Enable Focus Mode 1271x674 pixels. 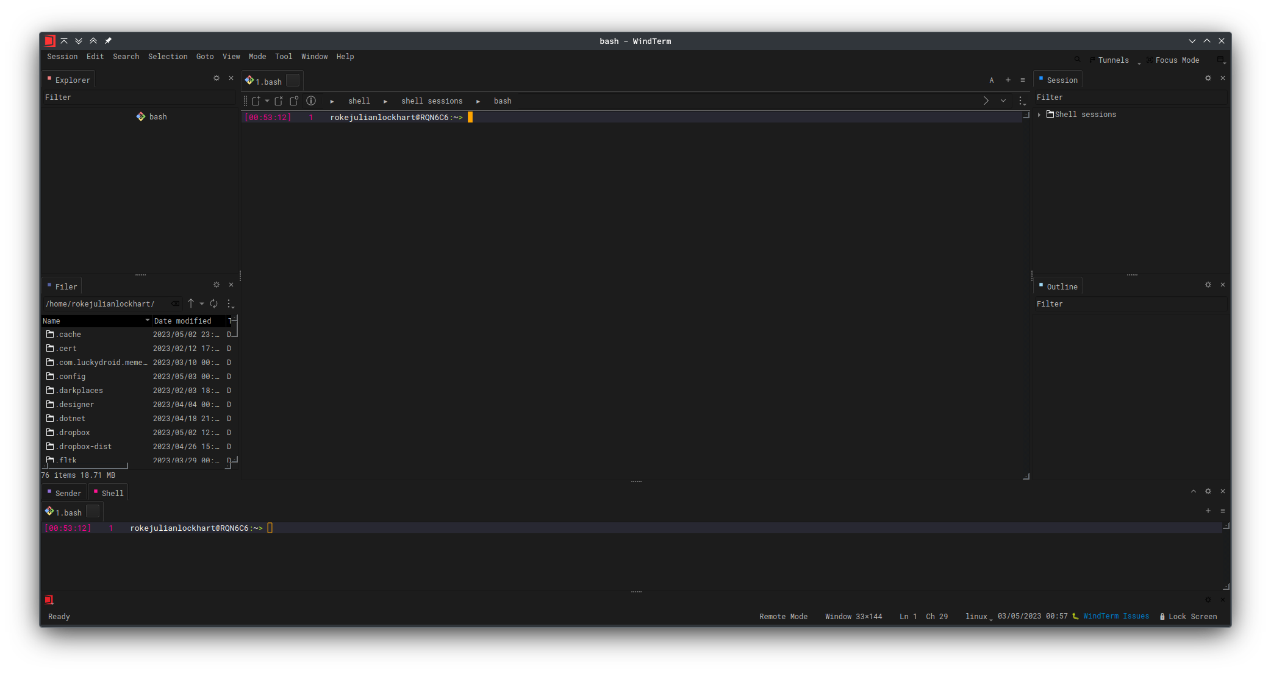coord(1177,60)
